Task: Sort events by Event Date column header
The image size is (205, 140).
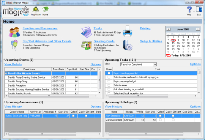Action: point(58,69)
